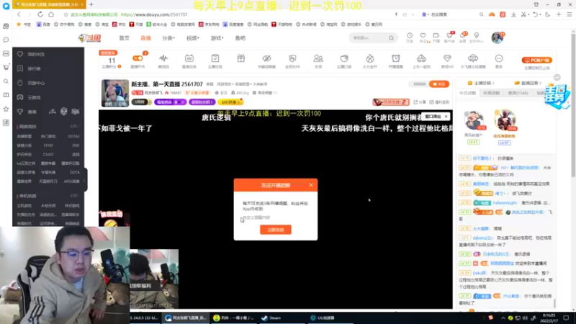Open the message bell icon in the site header

pyautogui.click(x=463, y=35)
